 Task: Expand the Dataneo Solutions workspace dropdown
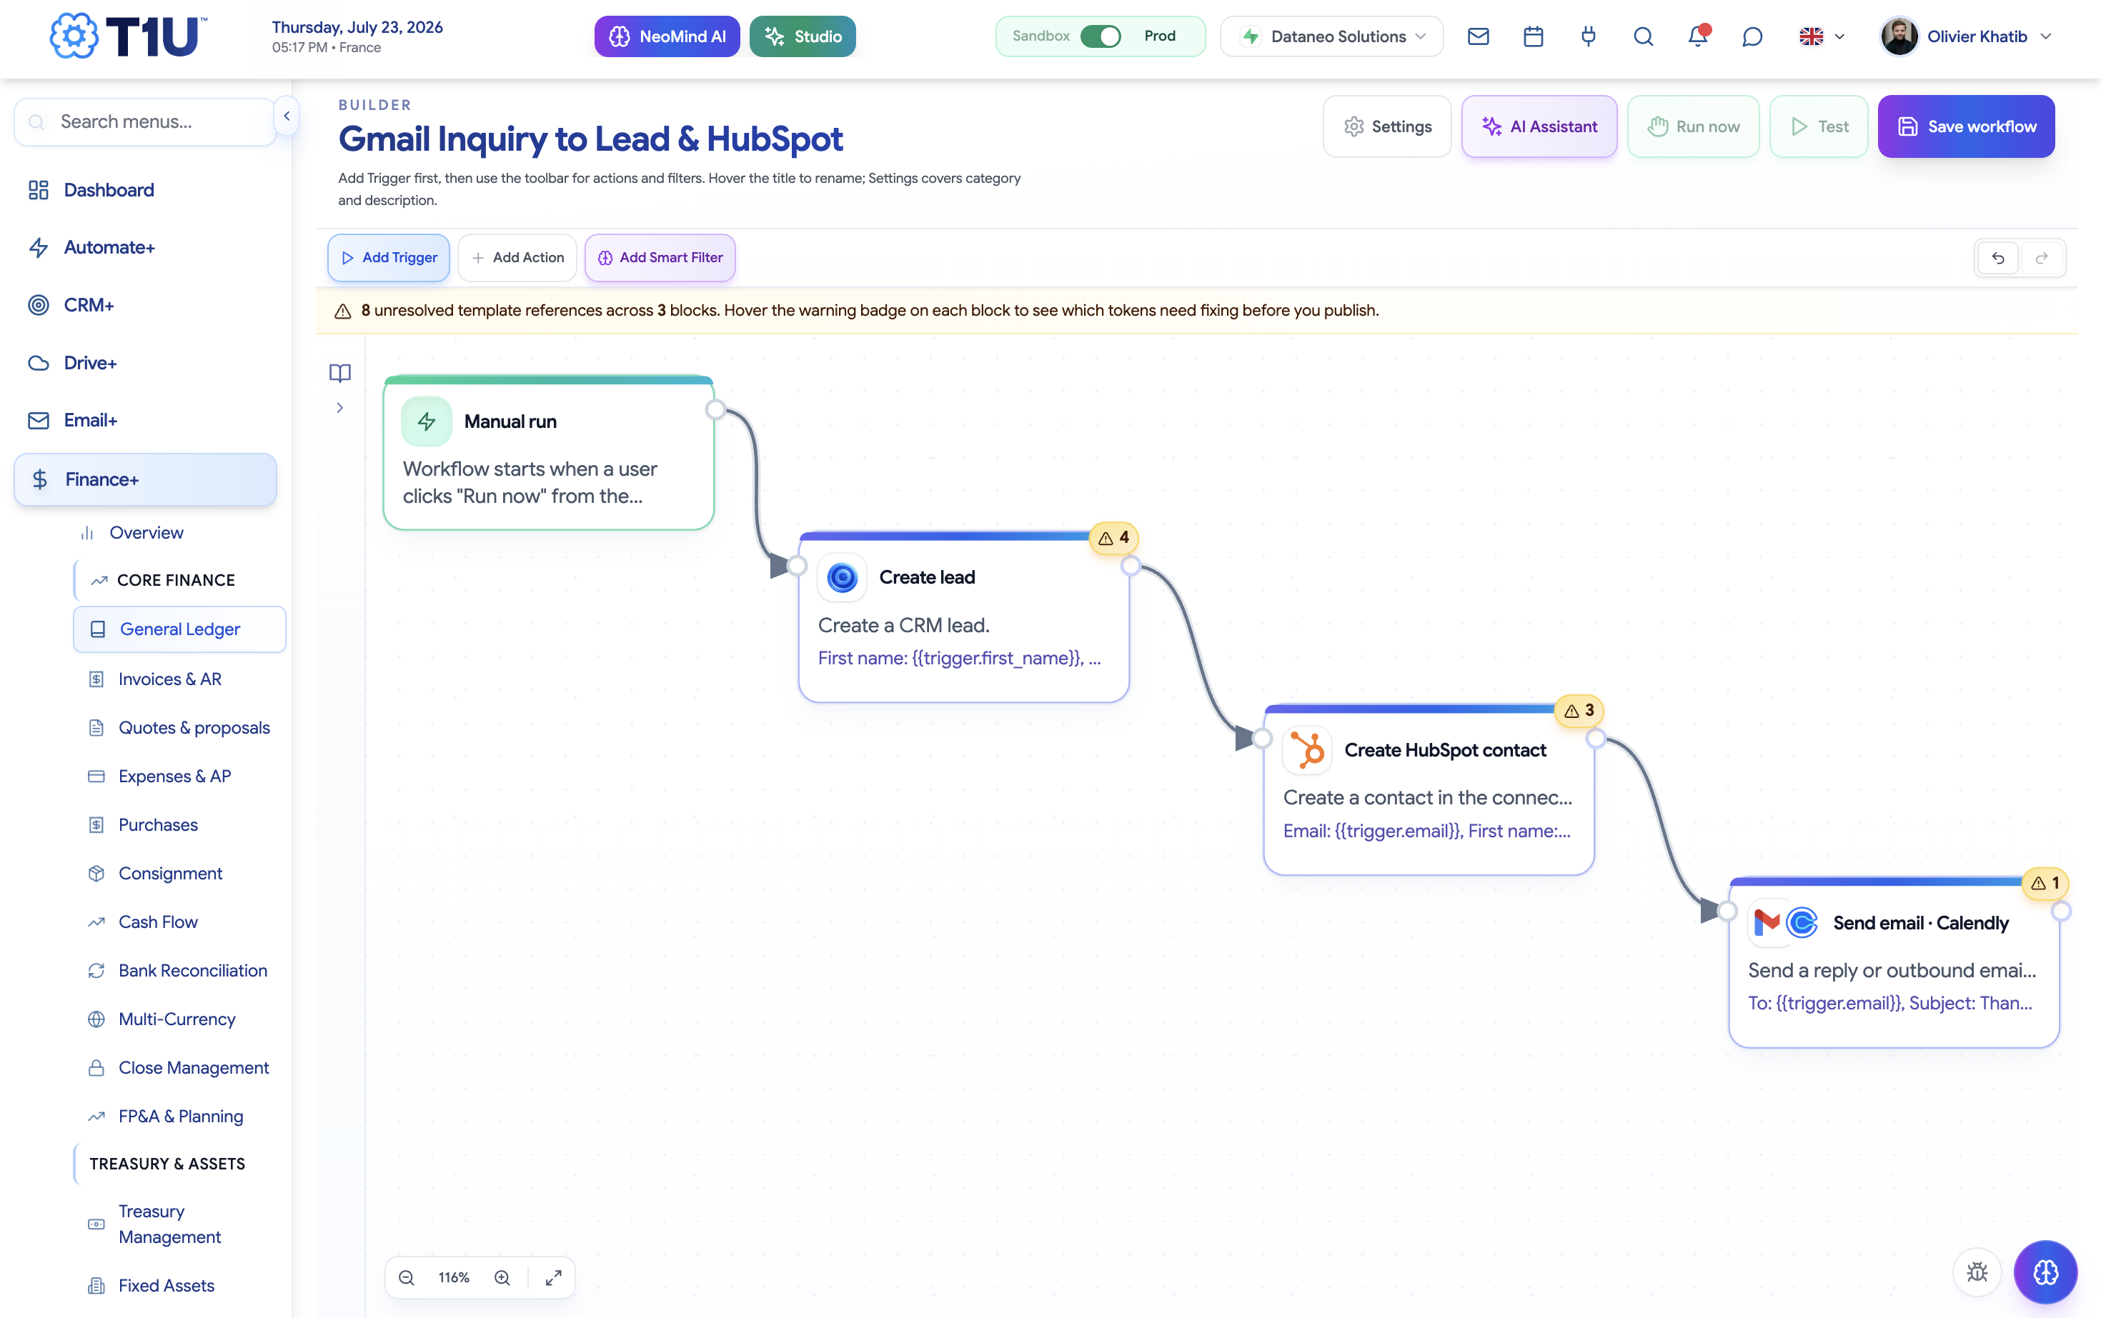1331,36
